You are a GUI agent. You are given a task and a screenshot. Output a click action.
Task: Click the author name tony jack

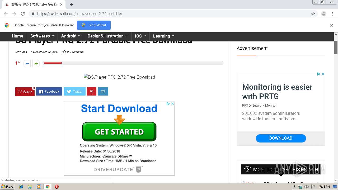pos(21,52)
